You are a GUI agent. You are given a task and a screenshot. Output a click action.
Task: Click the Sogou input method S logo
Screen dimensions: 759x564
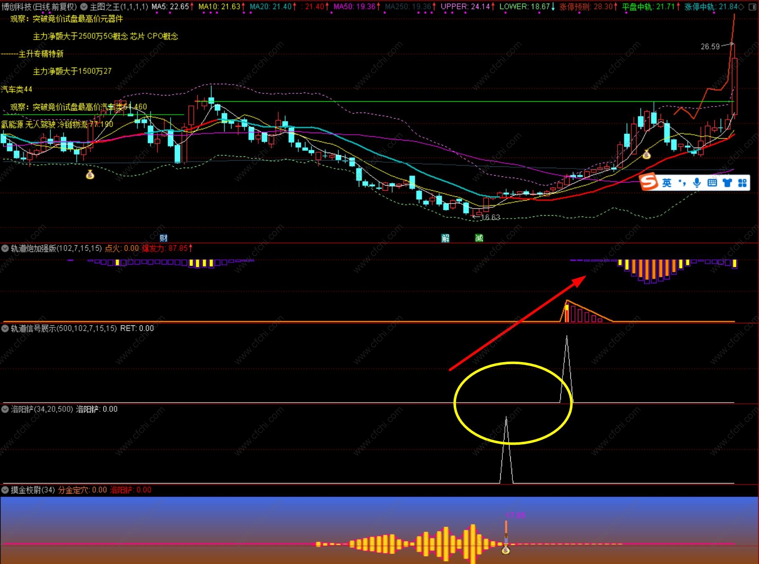tap(649, 182)
